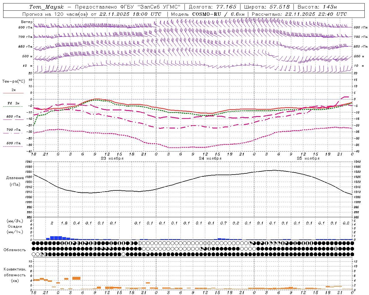Click the longitude value "Долгота: 77.165"
369x295 pixels.
[x=212, y=7]
